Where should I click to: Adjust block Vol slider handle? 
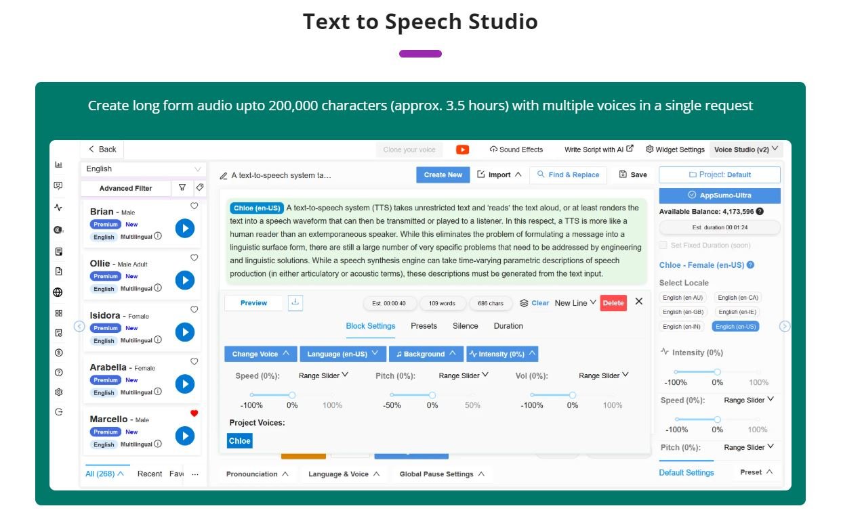pos(573,395)
